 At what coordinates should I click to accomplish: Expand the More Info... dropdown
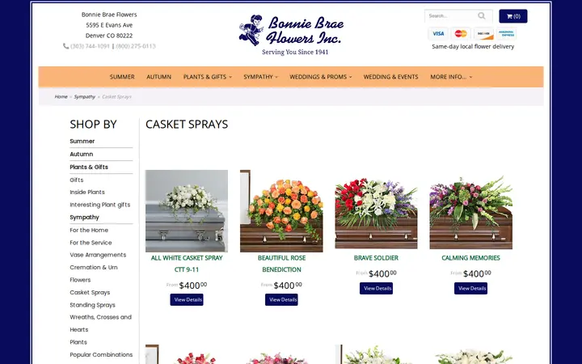(451, 77)
